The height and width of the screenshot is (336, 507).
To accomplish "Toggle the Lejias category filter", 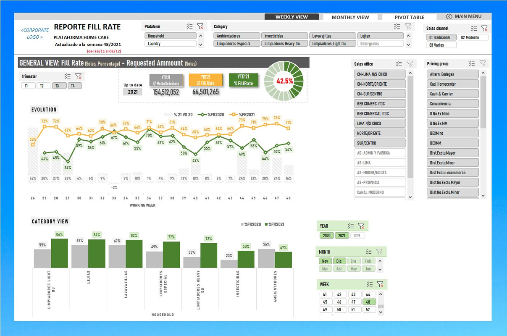I will 380,36.
